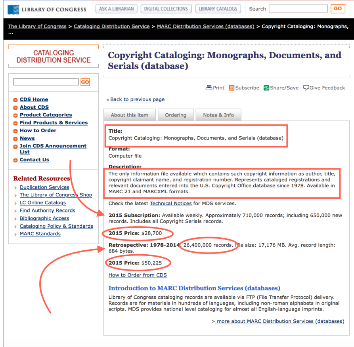
Task: Go back via Back to previous page
Action: (137, 99)
